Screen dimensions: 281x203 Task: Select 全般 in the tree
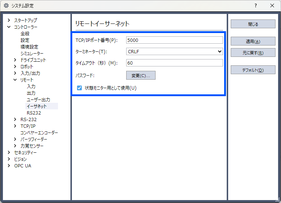25,33
